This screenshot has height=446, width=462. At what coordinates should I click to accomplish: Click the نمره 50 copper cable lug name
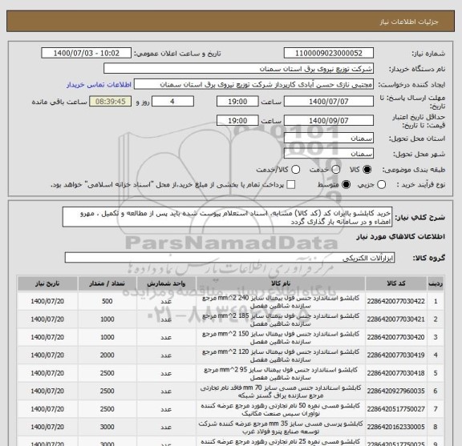point(281,409)
